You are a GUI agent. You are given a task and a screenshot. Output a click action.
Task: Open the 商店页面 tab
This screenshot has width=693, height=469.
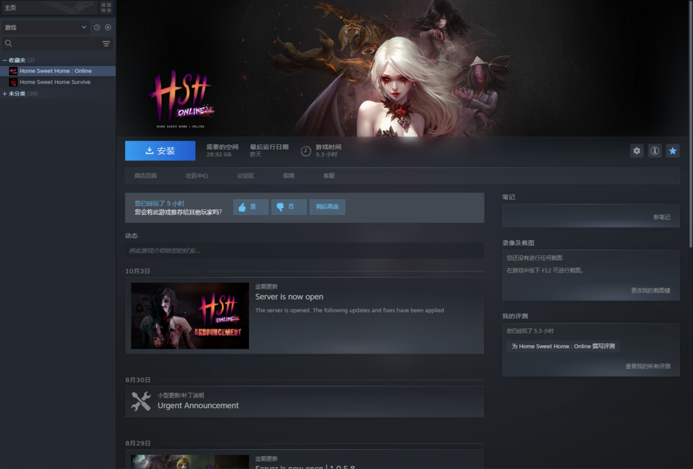point(146,176)
